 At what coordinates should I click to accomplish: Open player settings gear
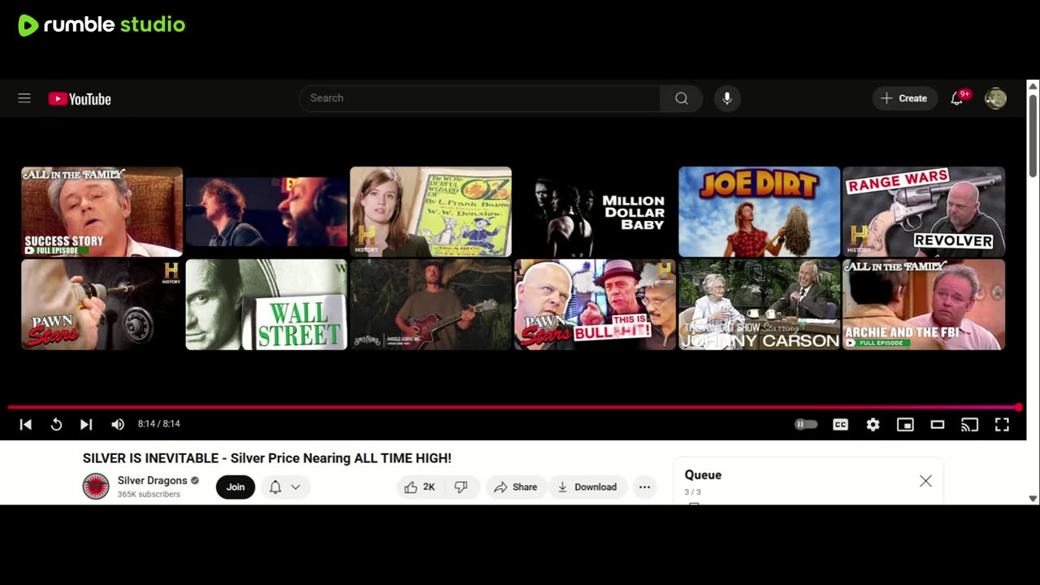click(873, 424)
